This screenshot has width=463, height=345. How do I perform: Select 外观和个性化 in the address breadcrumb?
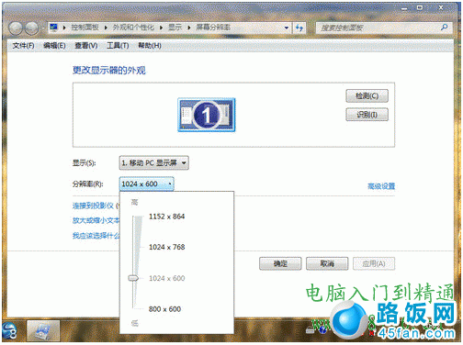coord(133,28)
